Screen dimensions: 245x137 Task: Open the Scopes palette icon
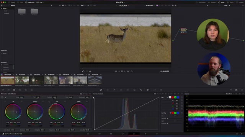pos(236,90)
